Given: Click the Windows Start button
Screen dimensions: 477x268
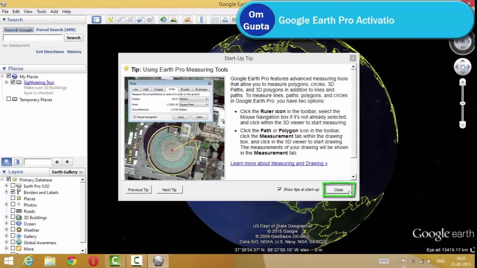Looking at the screenshot, I should (x=8, y=261).
